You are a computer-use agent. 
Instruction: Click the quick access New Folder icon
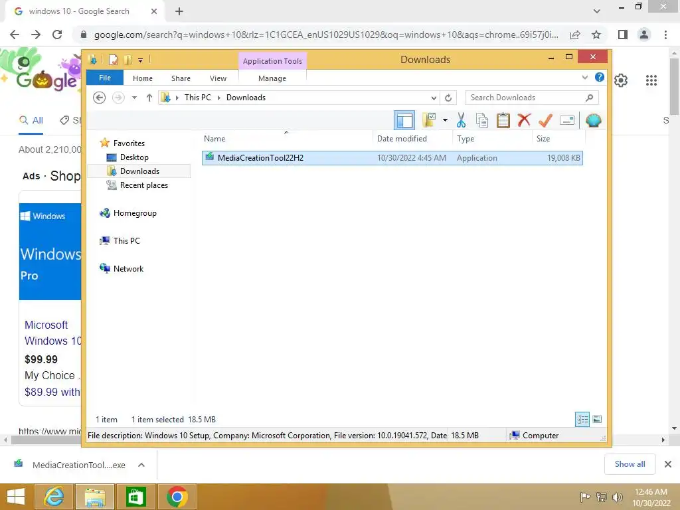tap(128, 59)
